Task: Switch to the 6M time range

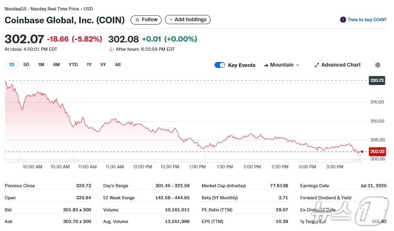Action: [56, 65]
